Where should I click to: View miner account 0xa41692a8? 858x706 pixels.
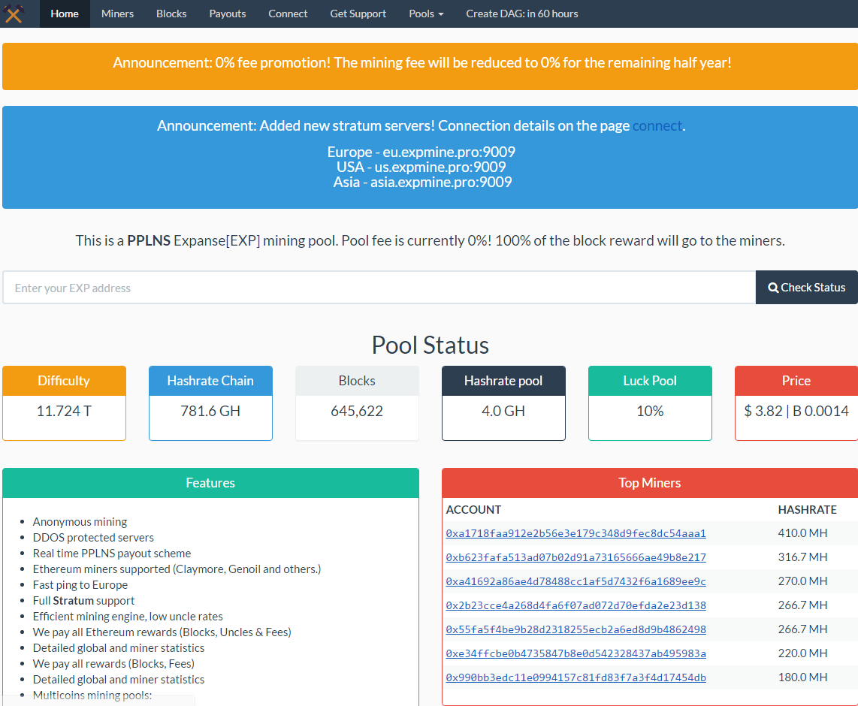576,581
